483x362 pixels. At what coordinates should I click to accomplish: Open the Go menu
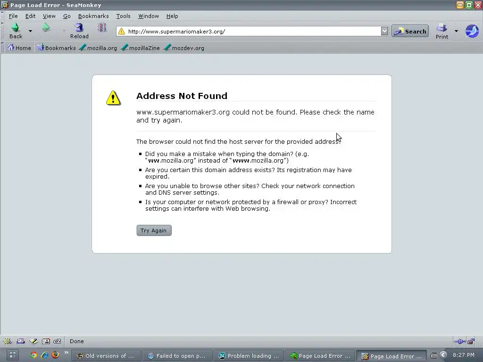[x=67, y=16]
